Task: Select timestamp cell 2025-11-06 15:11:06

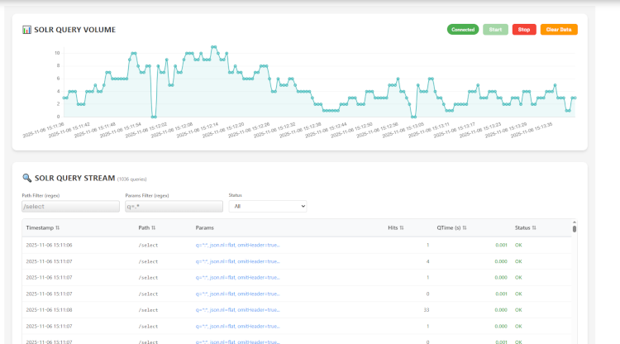Action: click(x=49, y=245)
